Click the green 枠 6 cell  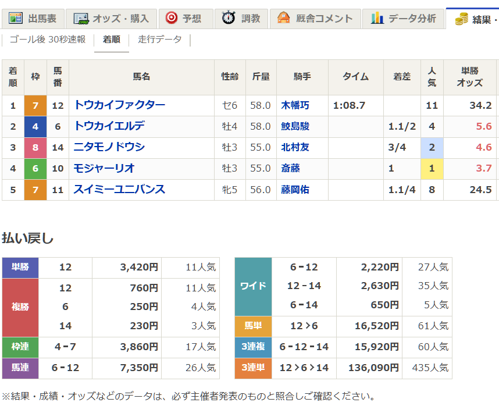[35, 168]
